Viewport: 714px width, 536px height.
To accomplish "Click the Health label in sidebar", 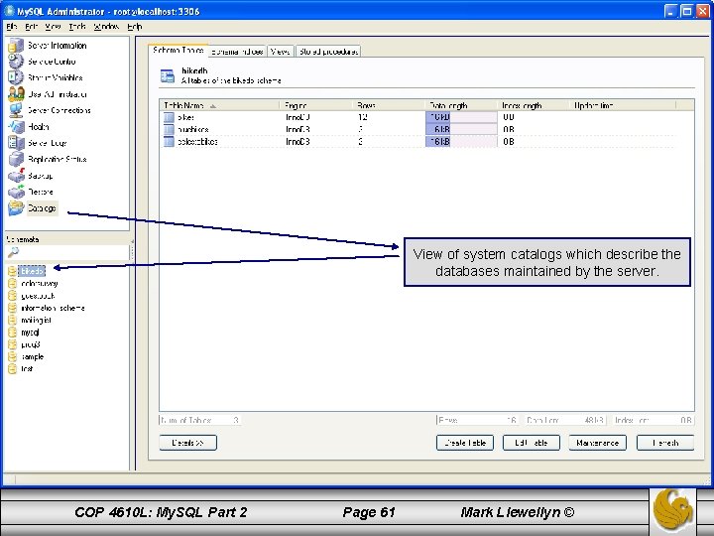I will pos(39,127).
